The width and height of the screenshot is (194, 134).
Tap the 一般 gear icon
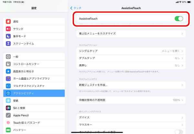click(x=8, y=57)
